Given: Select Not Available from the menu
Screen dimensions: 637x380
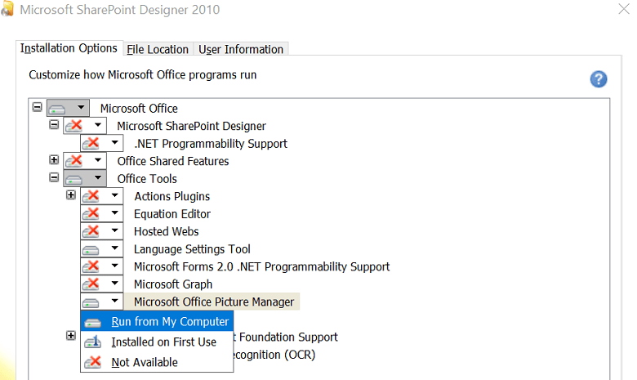Looking at the screenshot, I should tap(145, 362).
